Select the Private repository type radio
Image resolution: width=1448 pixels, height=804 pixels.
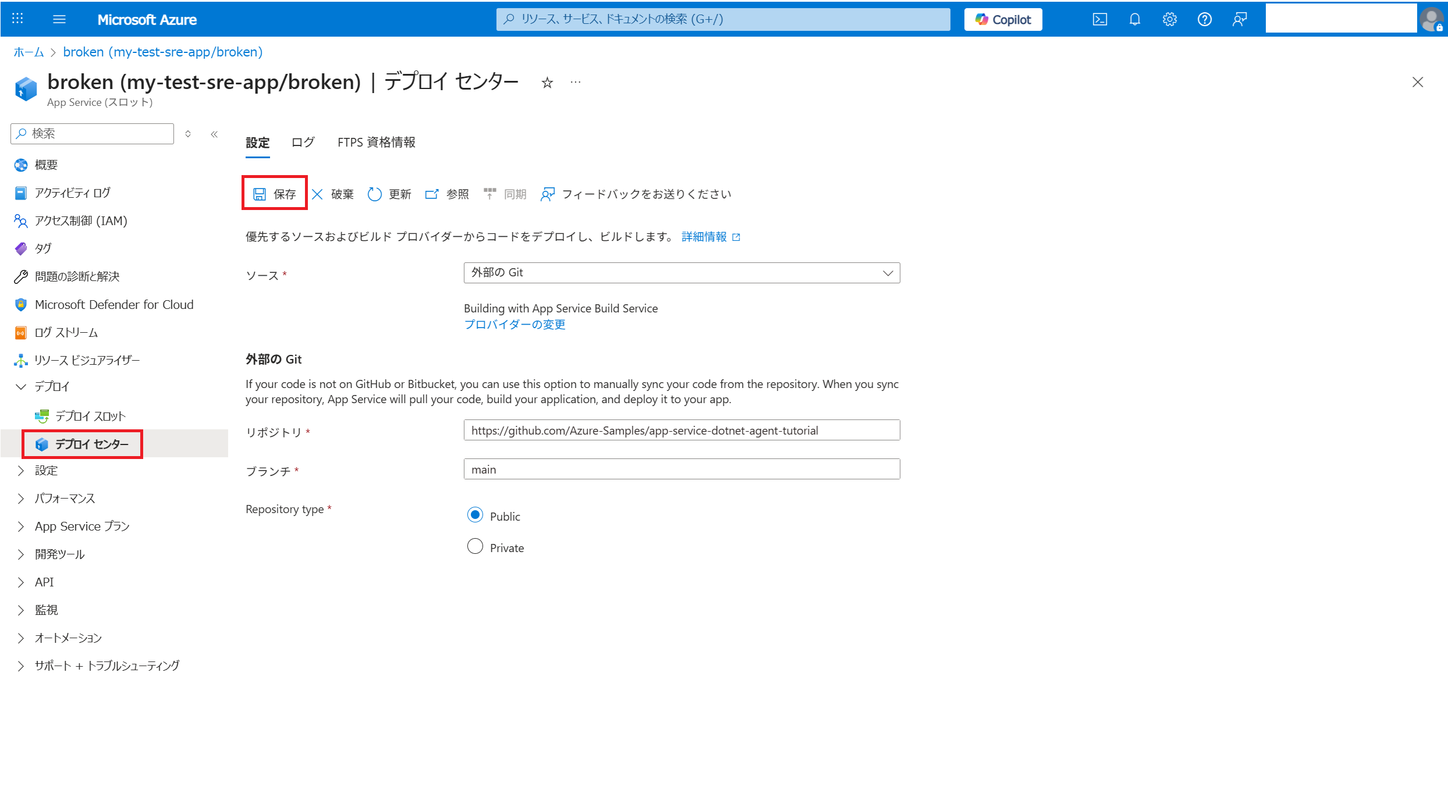pyautogui.click(x=475, y=546)
